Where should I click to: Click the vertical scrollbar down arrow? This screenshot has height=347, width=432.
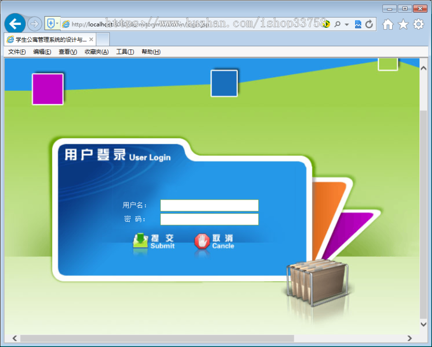pyautogui.click(x=424, y=324)
